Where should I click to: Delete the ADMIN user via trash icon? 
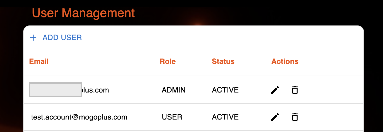click(295, 90)
